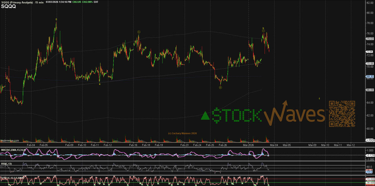Click the 78.00 price axis label
Image resolution: width=375 pixels, height=186 pixels.
tap(369, 23)
